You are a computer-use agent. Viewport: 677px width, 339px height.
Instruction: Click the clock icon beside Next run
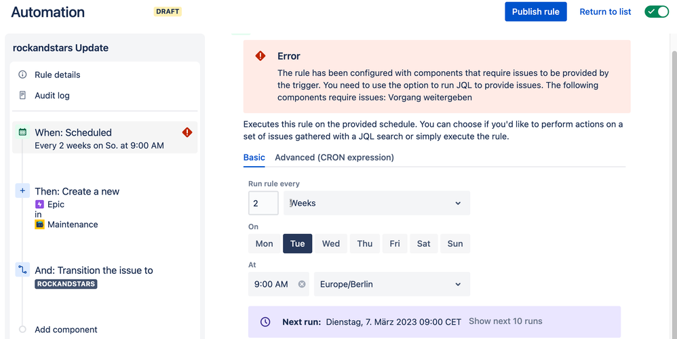(265, 322)
